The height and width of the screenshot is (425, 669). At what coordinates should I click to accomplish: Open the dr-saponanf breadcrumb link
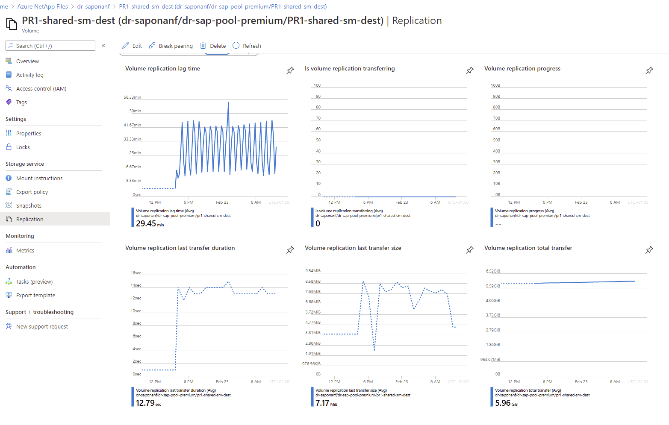click(93, 6)
